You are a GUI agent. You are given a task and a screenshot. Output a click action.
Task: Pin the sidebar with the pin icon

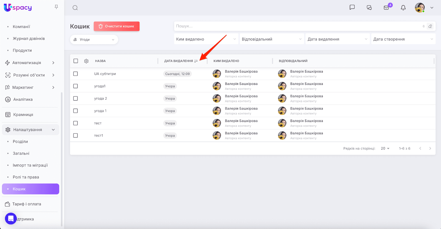coord(56,7)
